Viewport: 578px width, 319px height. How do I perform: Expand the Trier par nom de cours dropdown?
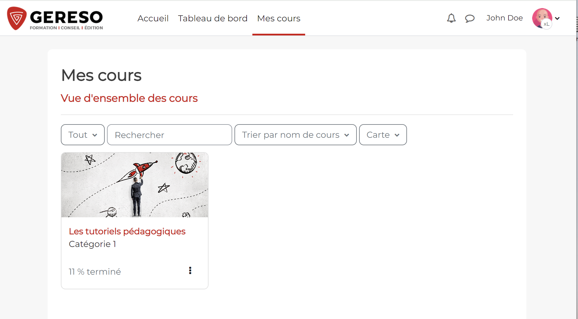point(294,135)
